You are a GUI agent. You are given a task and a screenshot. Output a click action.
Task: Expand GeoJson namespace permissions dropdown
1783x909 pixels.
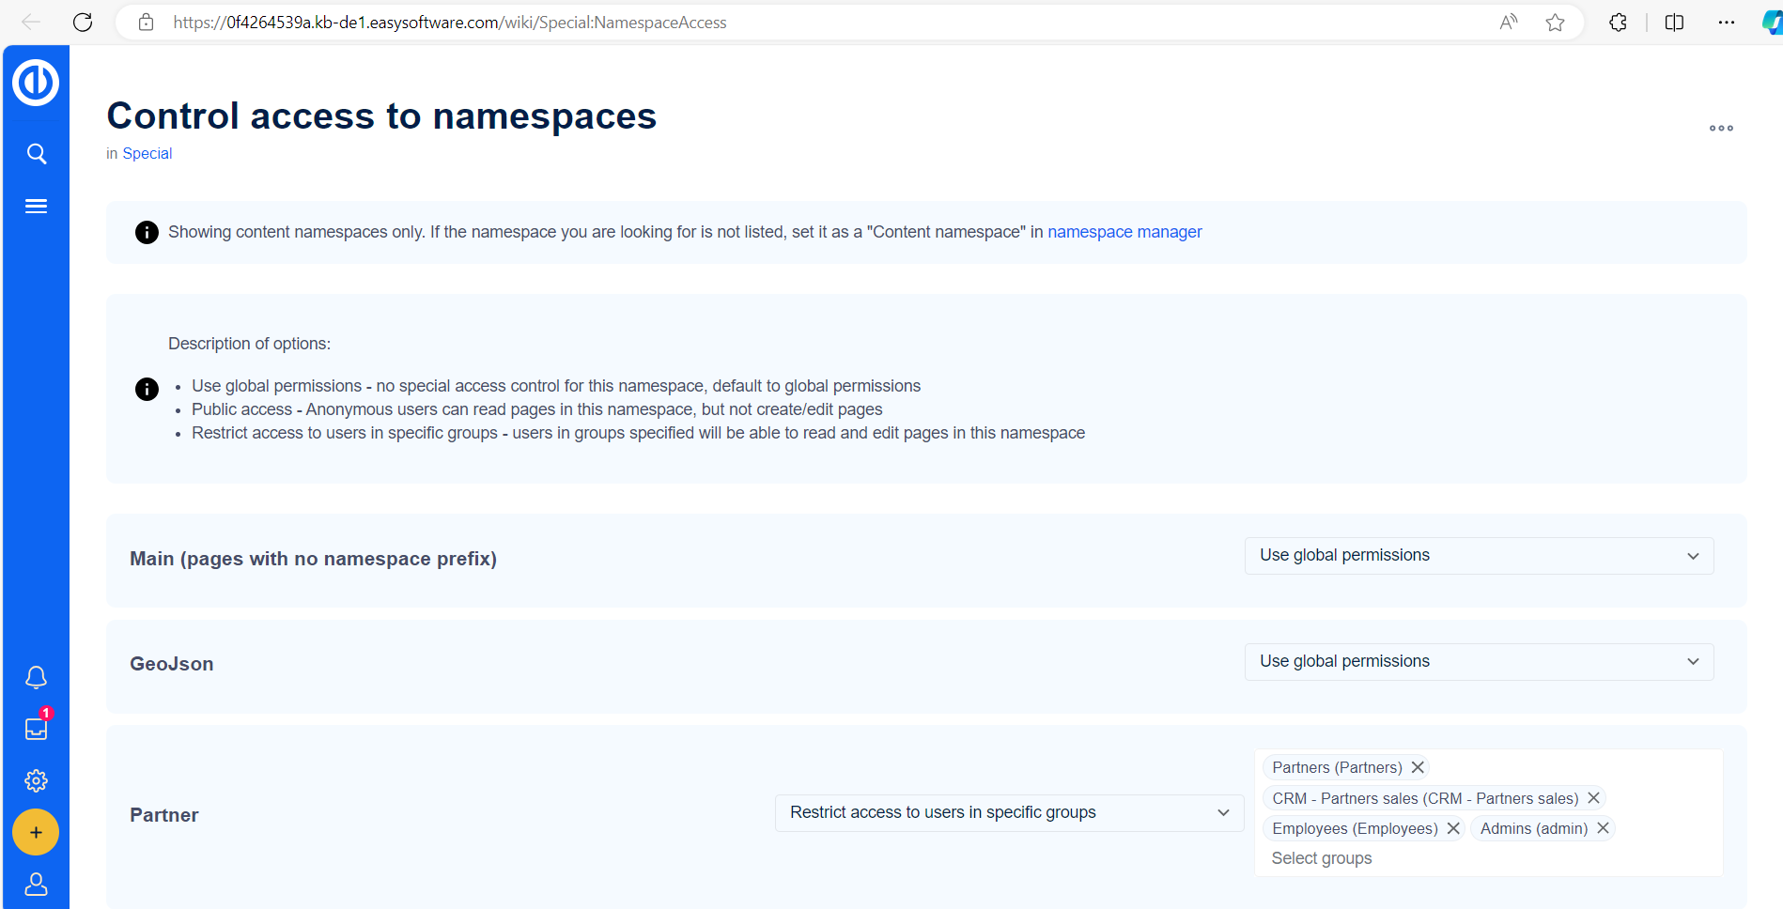1479,662
